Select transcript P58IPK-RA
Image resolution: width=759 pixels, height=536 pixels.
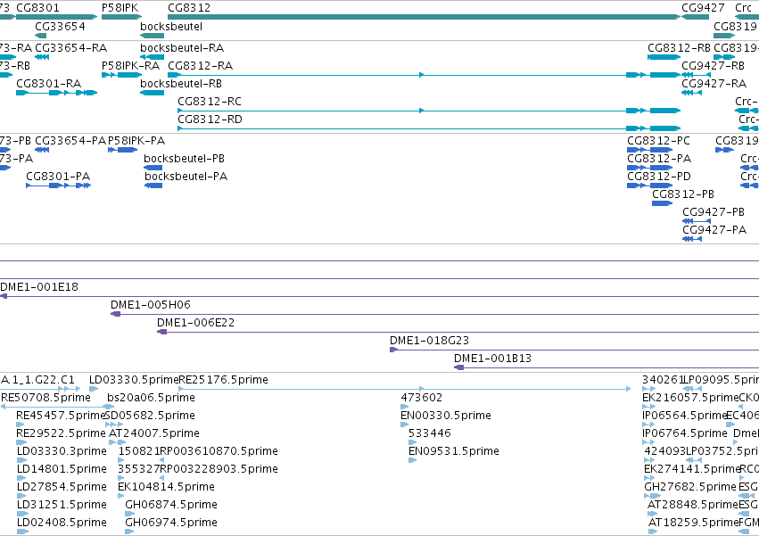pyautogui.click(x=121, y=75)
